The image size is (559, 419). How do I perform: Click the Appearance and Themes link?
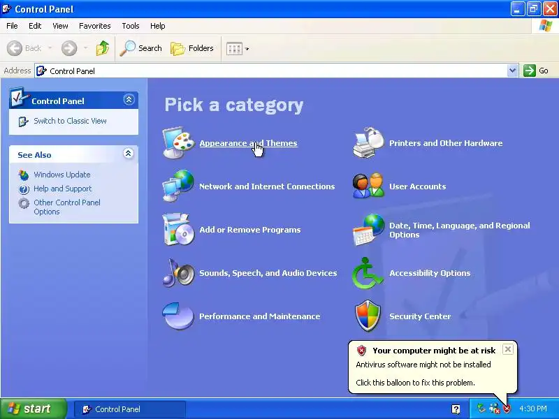(x=249, y=143)
